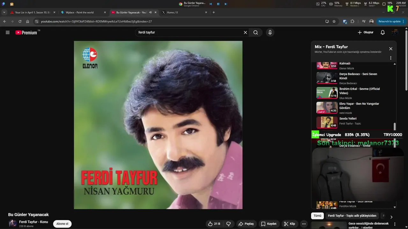Open the 2:09 AM clock in top bar
Viewport: 408px width, 229px height.
point(401,4)
